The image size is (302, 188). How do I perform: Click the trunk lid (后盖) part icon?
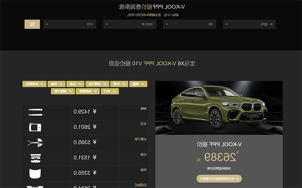36,158
